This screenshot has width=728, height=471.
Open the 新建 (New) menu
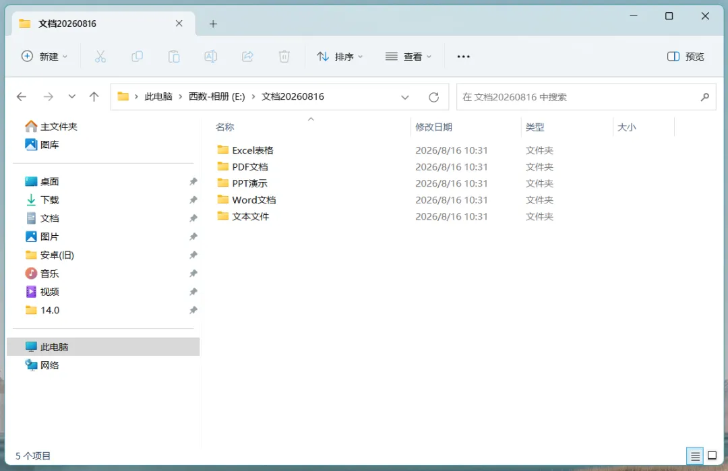click(x=44, y=57)
